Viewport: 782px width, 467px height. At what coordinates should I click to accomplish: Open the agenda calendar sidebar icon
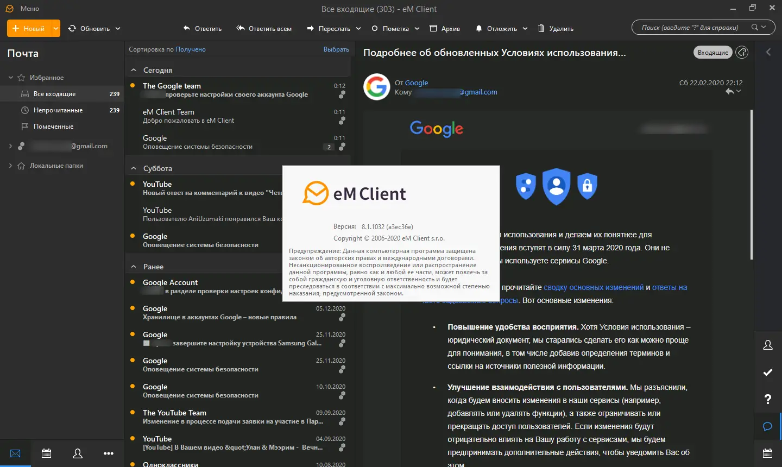point(768,453)
